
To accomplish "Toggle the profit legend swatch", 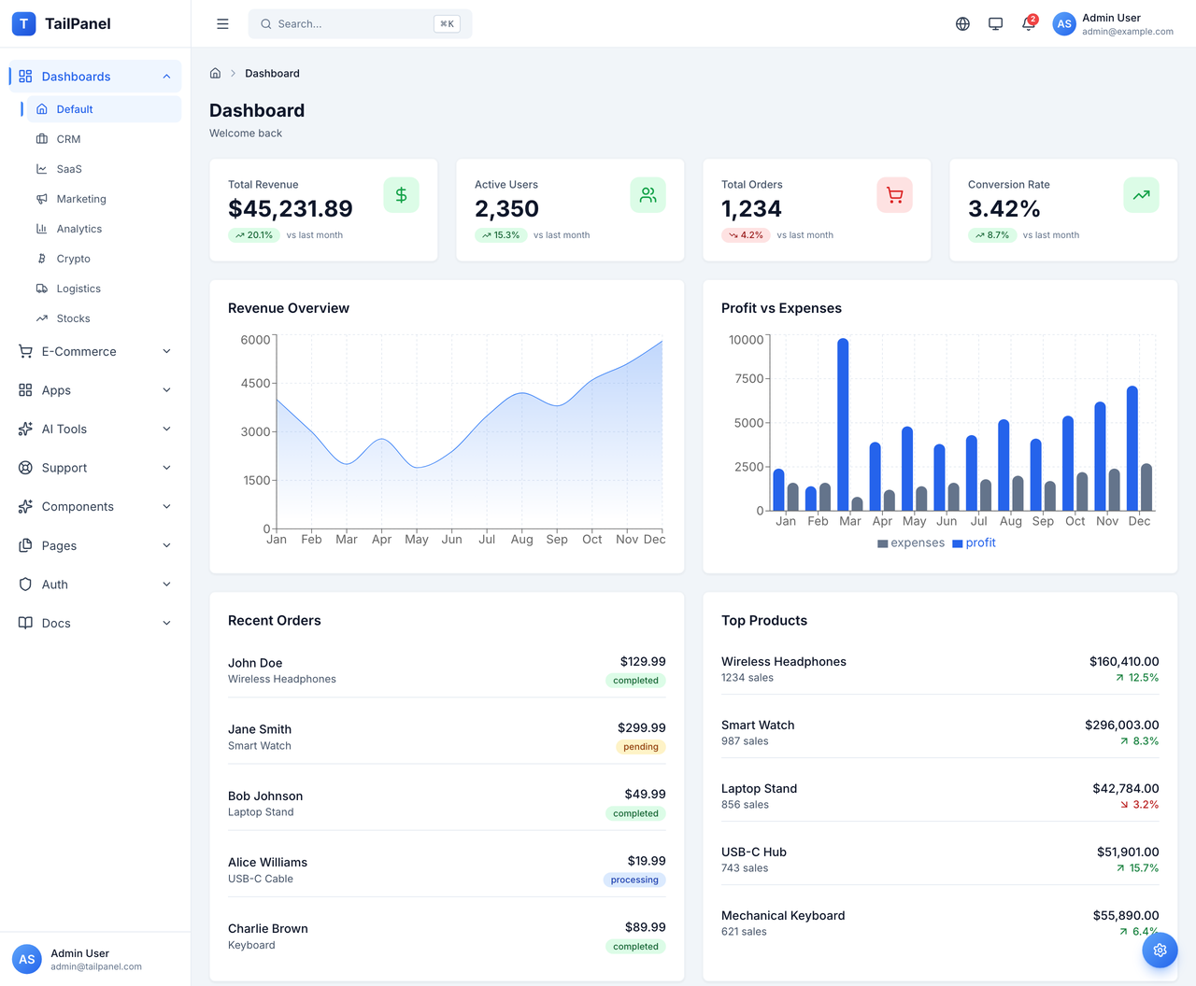I will [x=958, y=543].
